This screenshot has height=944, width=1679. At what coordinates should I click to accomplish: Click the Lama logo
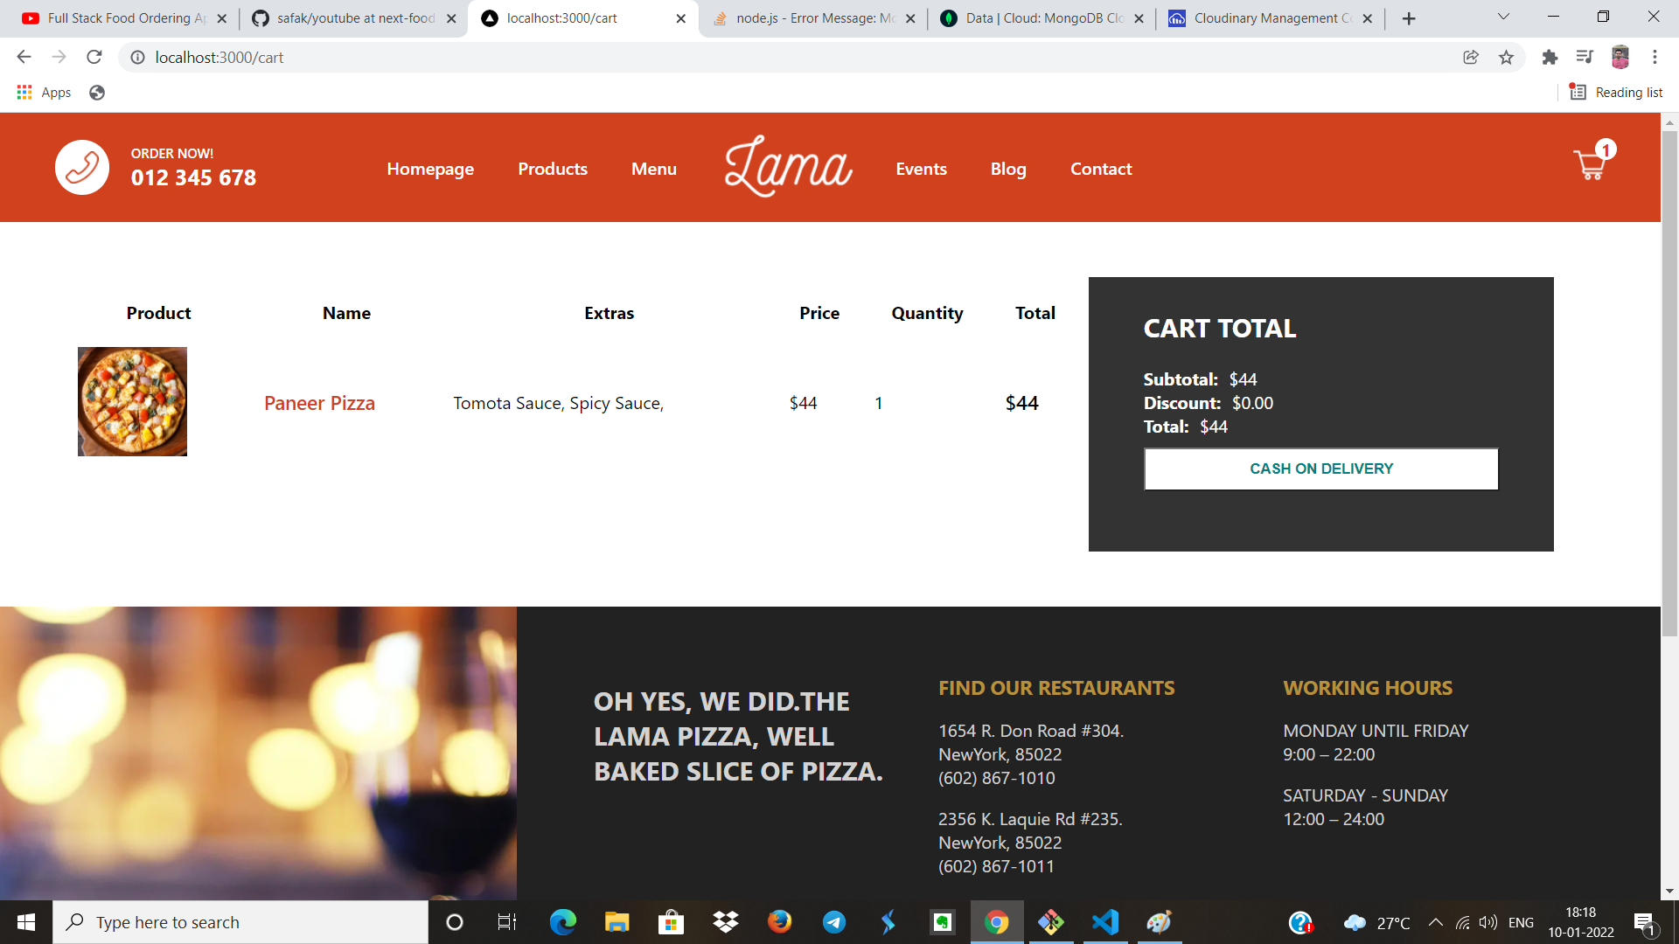pyautogui.click(x=787, y=167)
